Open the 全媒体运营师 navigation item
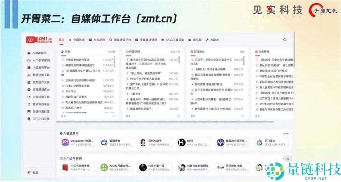341x182 pixels. [146, 40]
